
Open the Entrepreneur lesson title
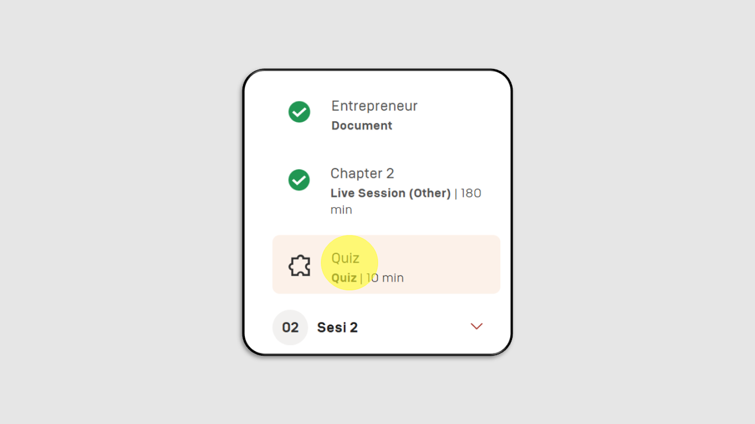pyautogui.click(x=375, y=106)
